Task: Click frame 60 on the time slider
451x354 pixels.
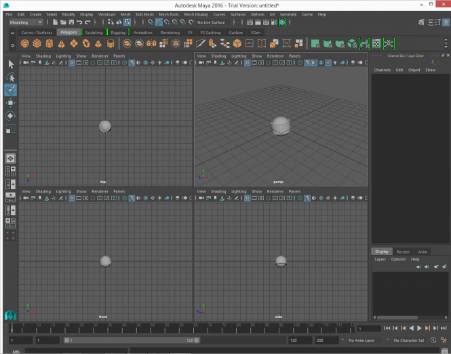Action: [181, 328]
